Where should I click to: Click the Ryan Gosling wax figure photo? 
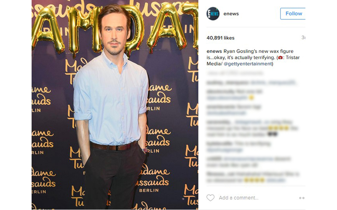tap(115, 105)
